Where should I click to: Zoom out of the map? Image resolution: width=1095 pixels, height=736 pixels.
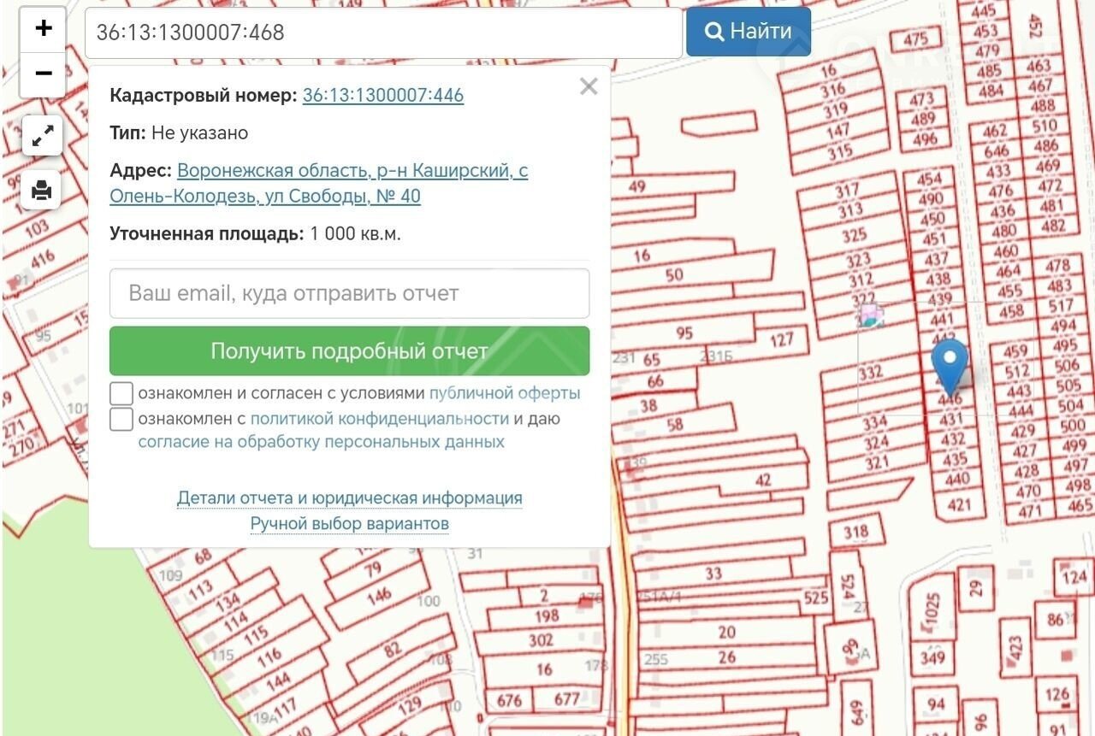43,74
